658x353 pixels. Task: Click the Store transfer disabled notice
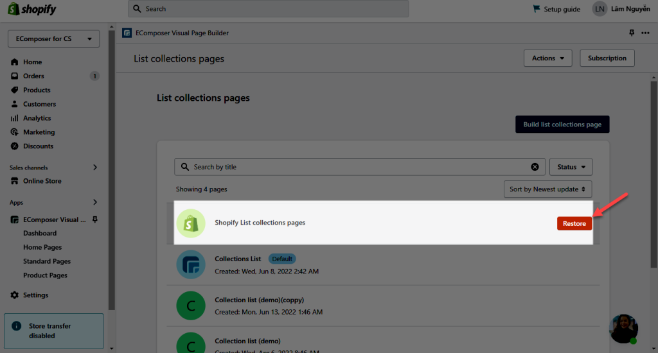click(54, 331)
